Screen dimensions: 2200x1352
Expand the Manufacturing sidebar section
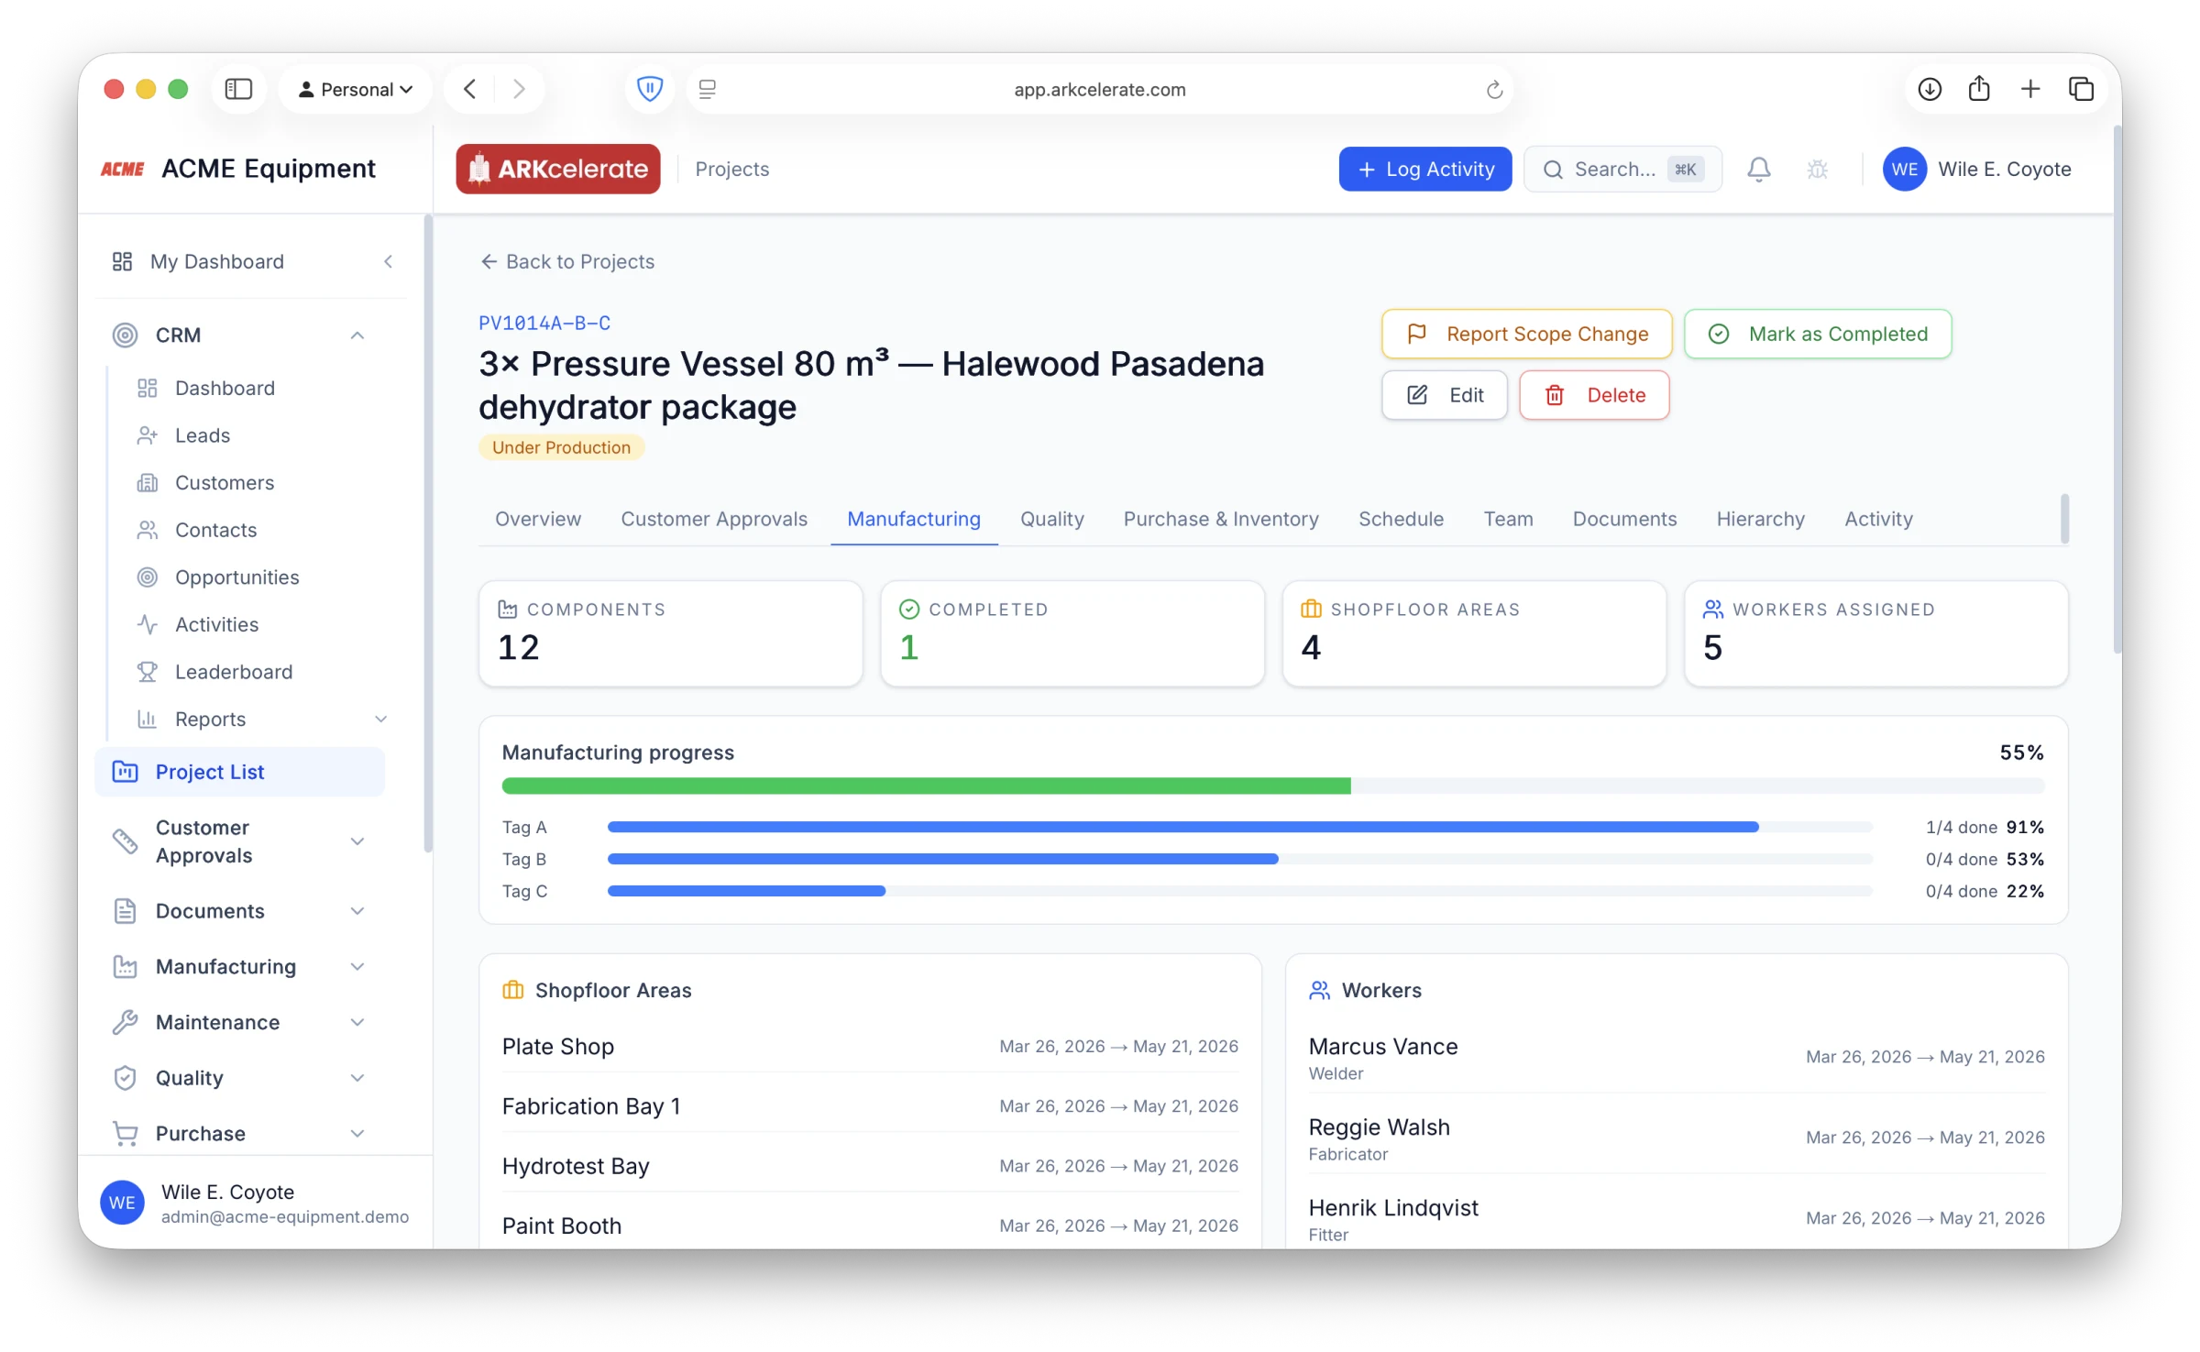pos(357,966)
